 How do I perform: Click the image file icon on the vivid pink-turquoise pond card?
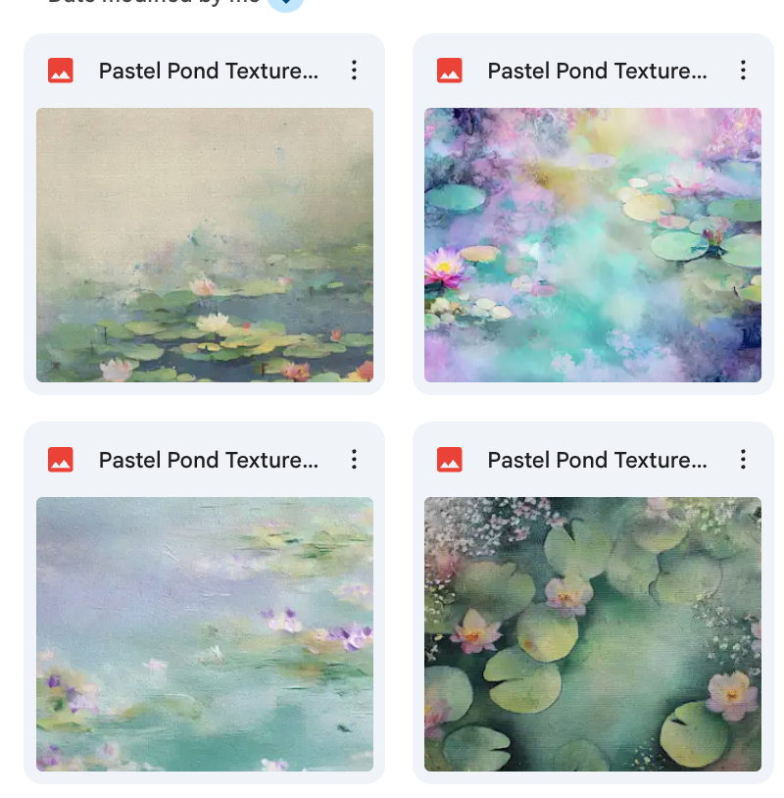(449, 71)
